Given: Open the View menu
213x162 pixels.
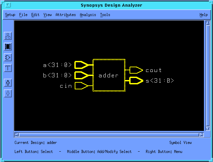Looking at the screenshot, I should (x=47, y=15).
